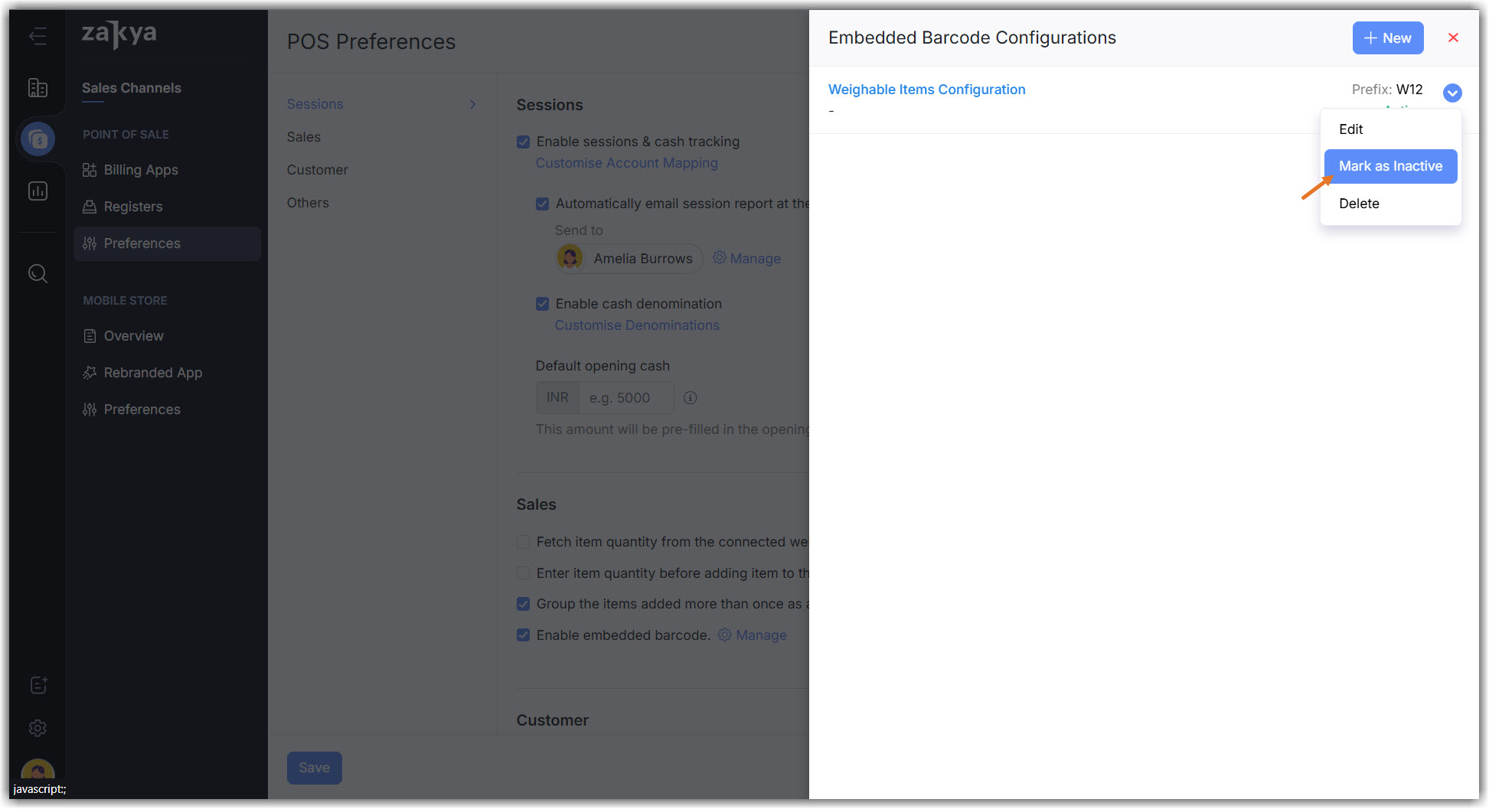The width and height of the screenshot is (1489, 809).
Task: Click the default opening cash input field
Action: coord(625,398)
